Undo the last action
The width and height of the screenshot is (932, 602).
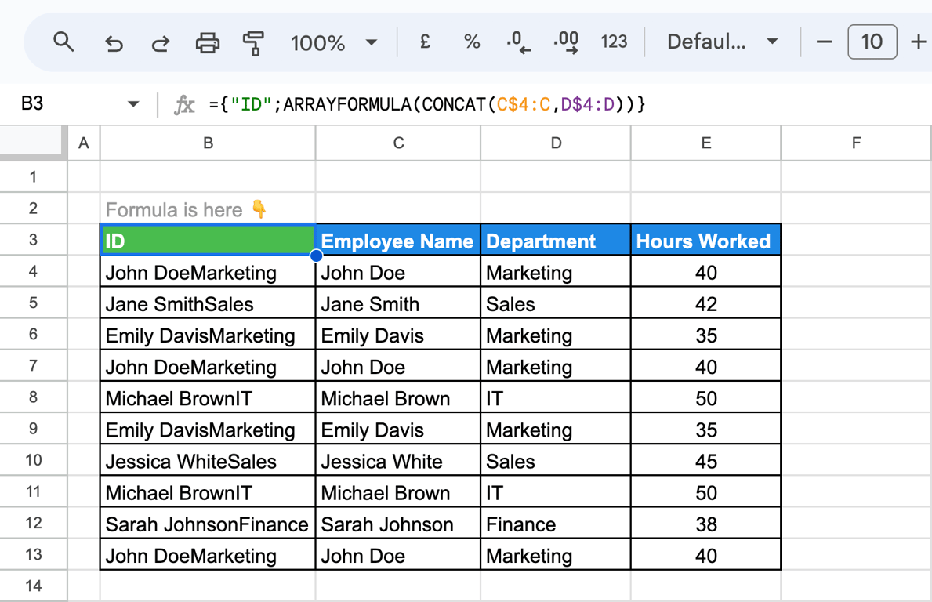pyautogui.click(x=114, y=43)
